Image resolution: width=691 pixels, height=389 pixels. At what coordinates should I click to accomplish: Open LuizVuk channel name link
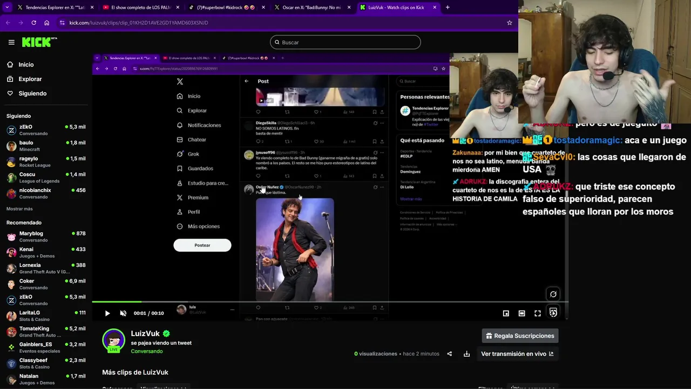click(x=145, y=334)
